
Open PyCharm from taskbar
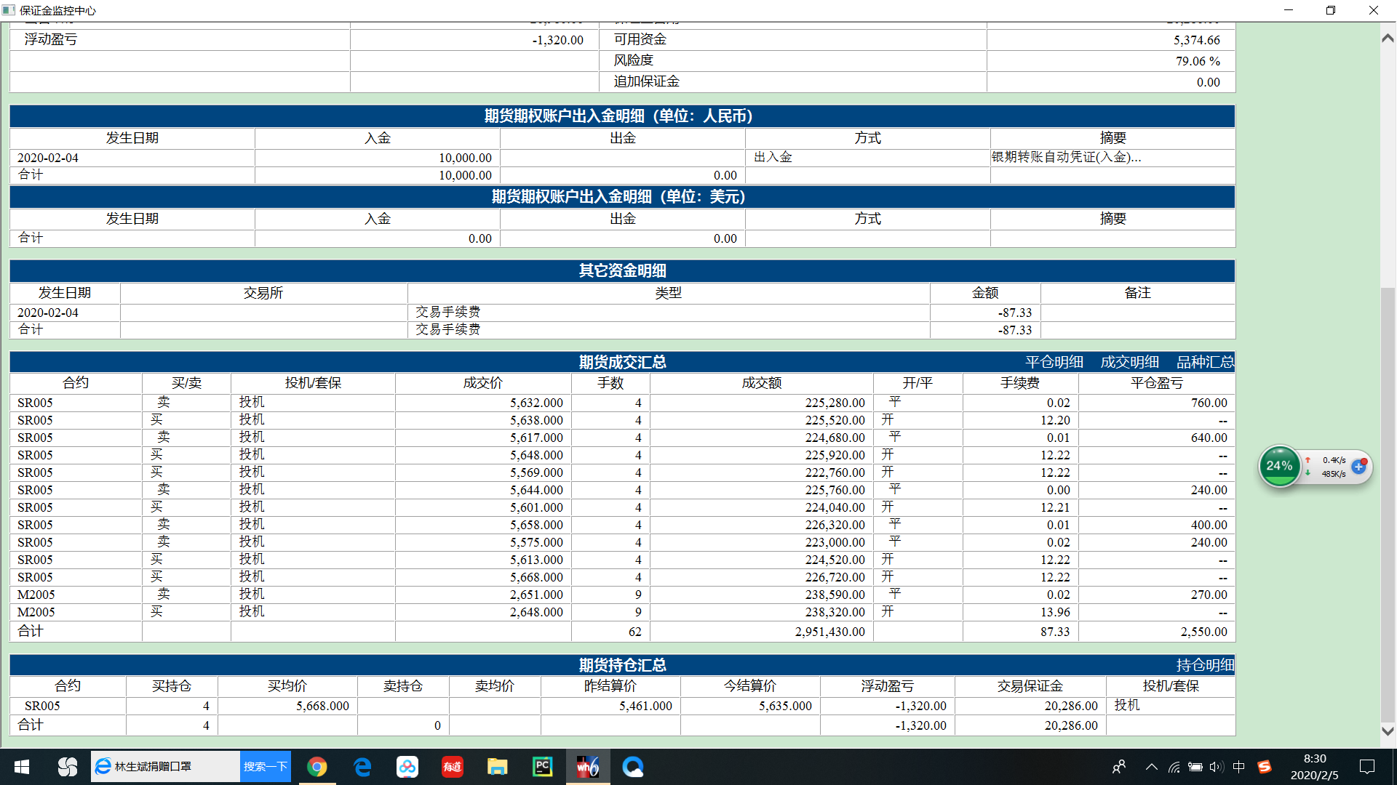pyautogui.click(x=542, y=767)
